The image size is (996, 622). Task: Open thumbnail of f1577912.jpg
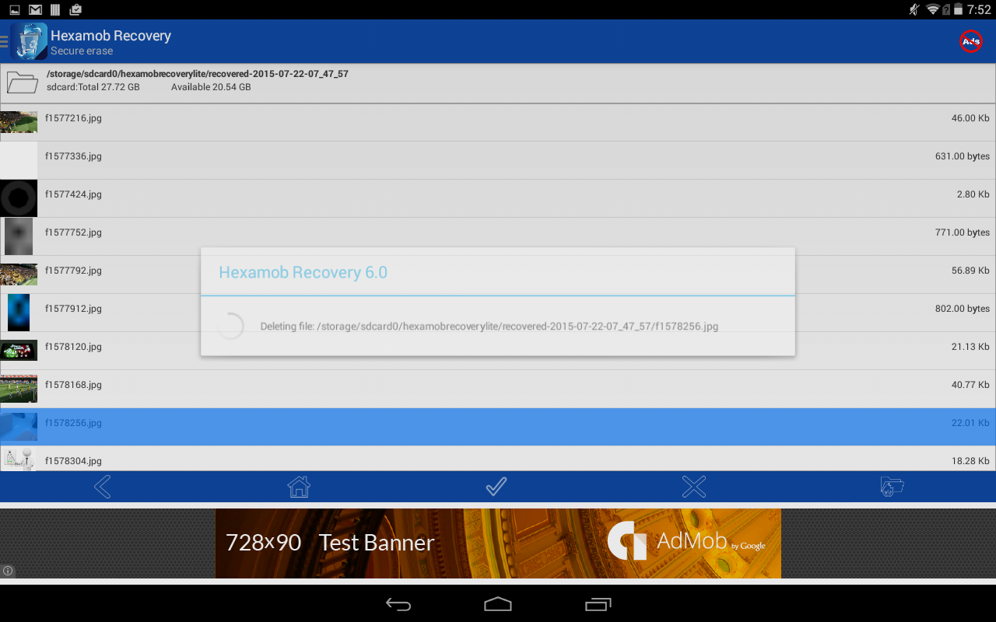[x=19, y=313]
